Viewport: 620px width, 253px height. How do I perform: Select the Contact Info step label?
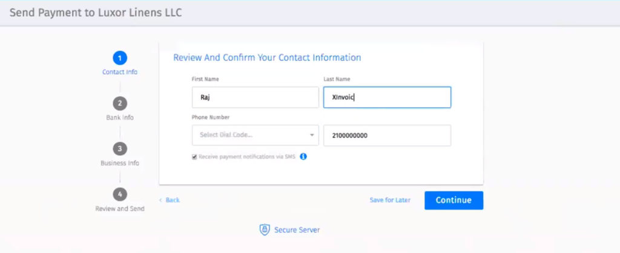point(120,72)
